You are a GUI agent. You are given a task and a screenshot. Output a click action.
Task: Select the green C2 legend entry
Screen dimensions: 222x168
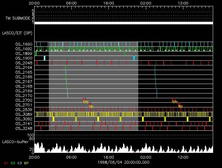tap(13, 163)
